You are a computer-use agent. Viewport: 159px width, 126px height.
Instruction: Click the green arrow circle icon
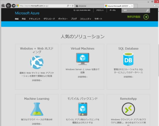[x=146, y=17]
